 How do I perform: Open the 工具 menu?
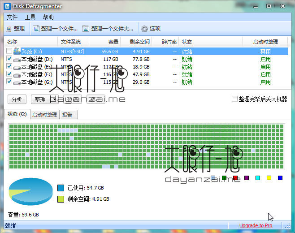[x=30, y=17]
